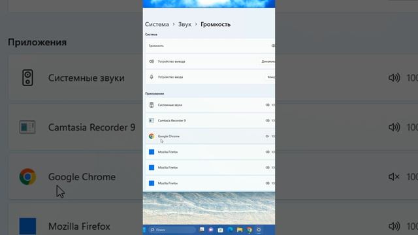Click Google Chrome app icon in center panel
The height and width of the screenshot is (235, 418).
pos(152,136)
